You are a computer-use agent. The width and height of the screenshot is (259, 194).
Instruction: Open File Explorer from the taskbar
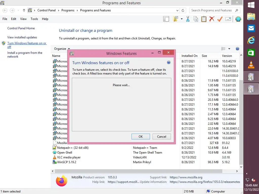tap(251, 17)
